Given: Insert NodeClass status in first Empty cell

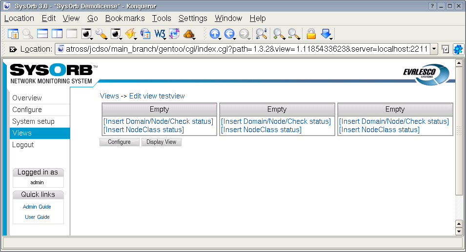Looking at the screenshot, I should click(x=143, y=130).
